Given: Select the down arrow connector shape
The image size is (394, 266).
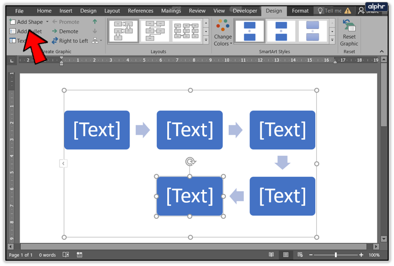Looking at the screenshot, I should pyautogui.click(x=282, y=163).
